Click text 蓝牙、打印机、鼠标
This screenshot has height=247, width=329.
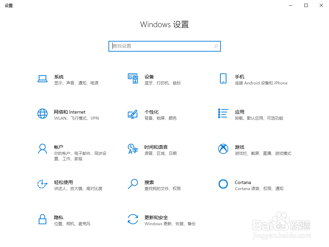[x=163, y=83]
